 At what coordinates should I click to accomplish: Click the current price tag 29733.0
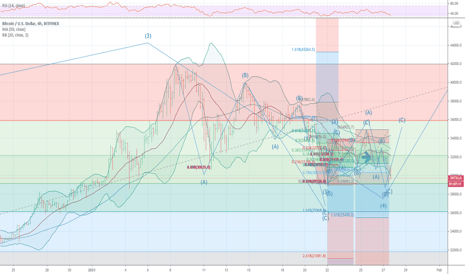tap(456, 178)
